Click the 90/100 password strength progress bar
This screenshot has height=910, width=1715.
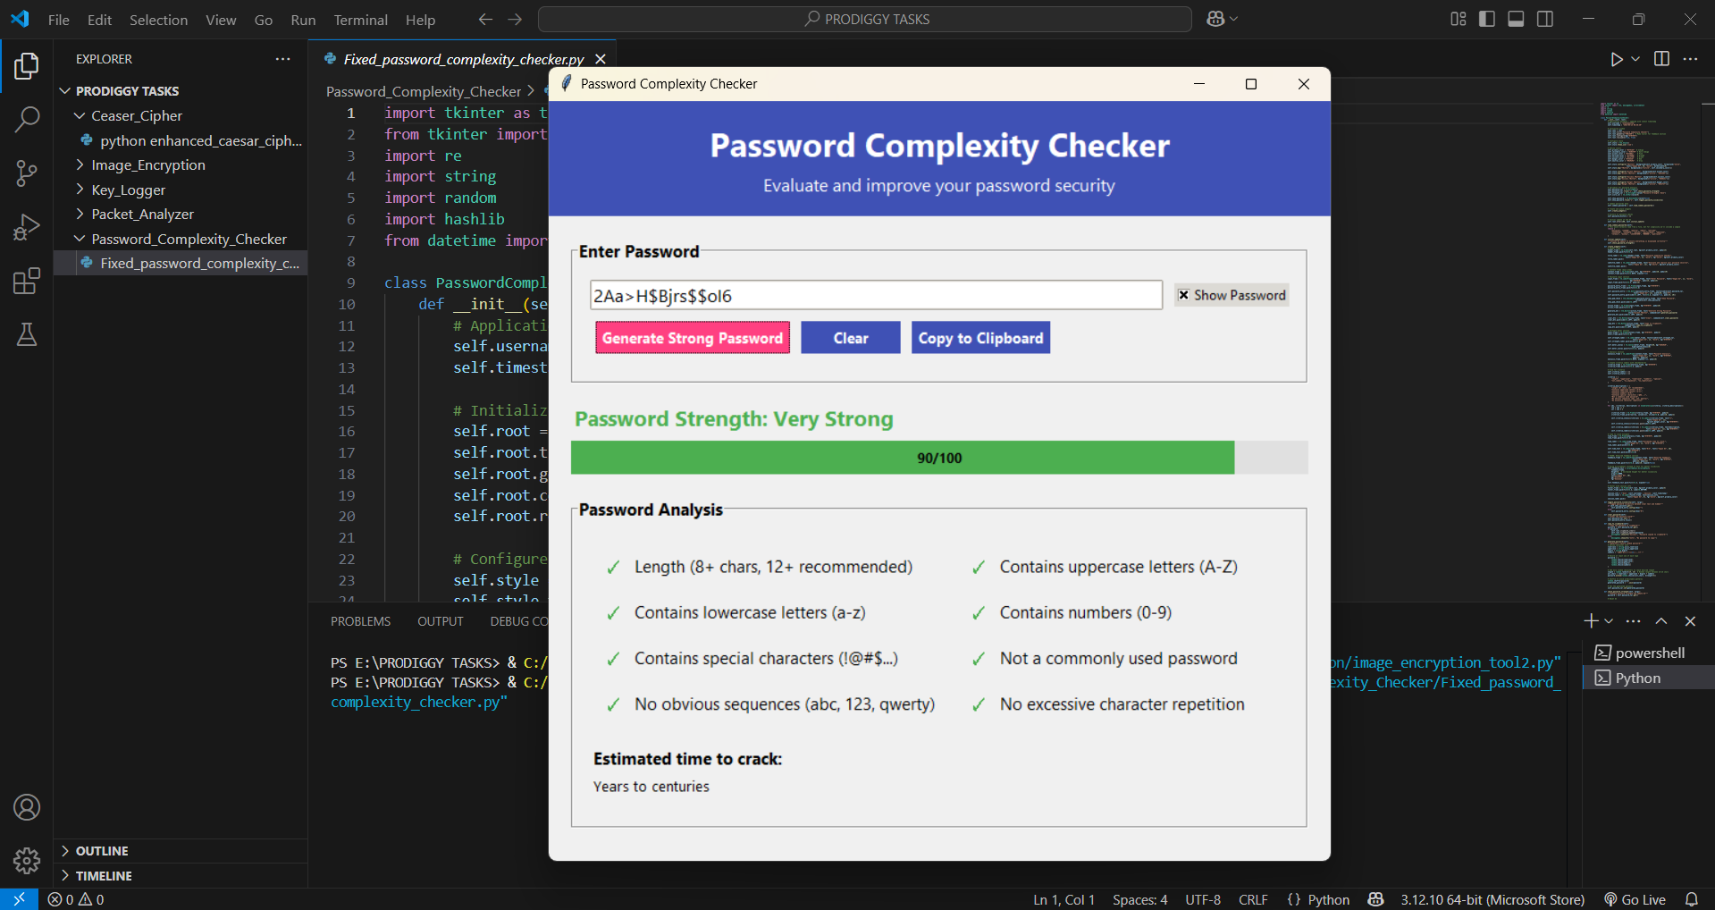(x=939, y=458)
